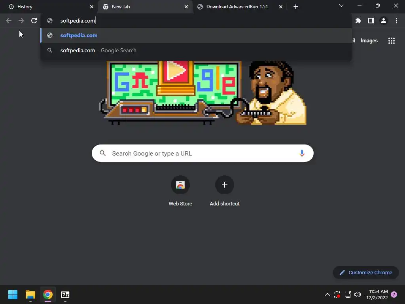Play the Google Doodle game

(176, 70)
